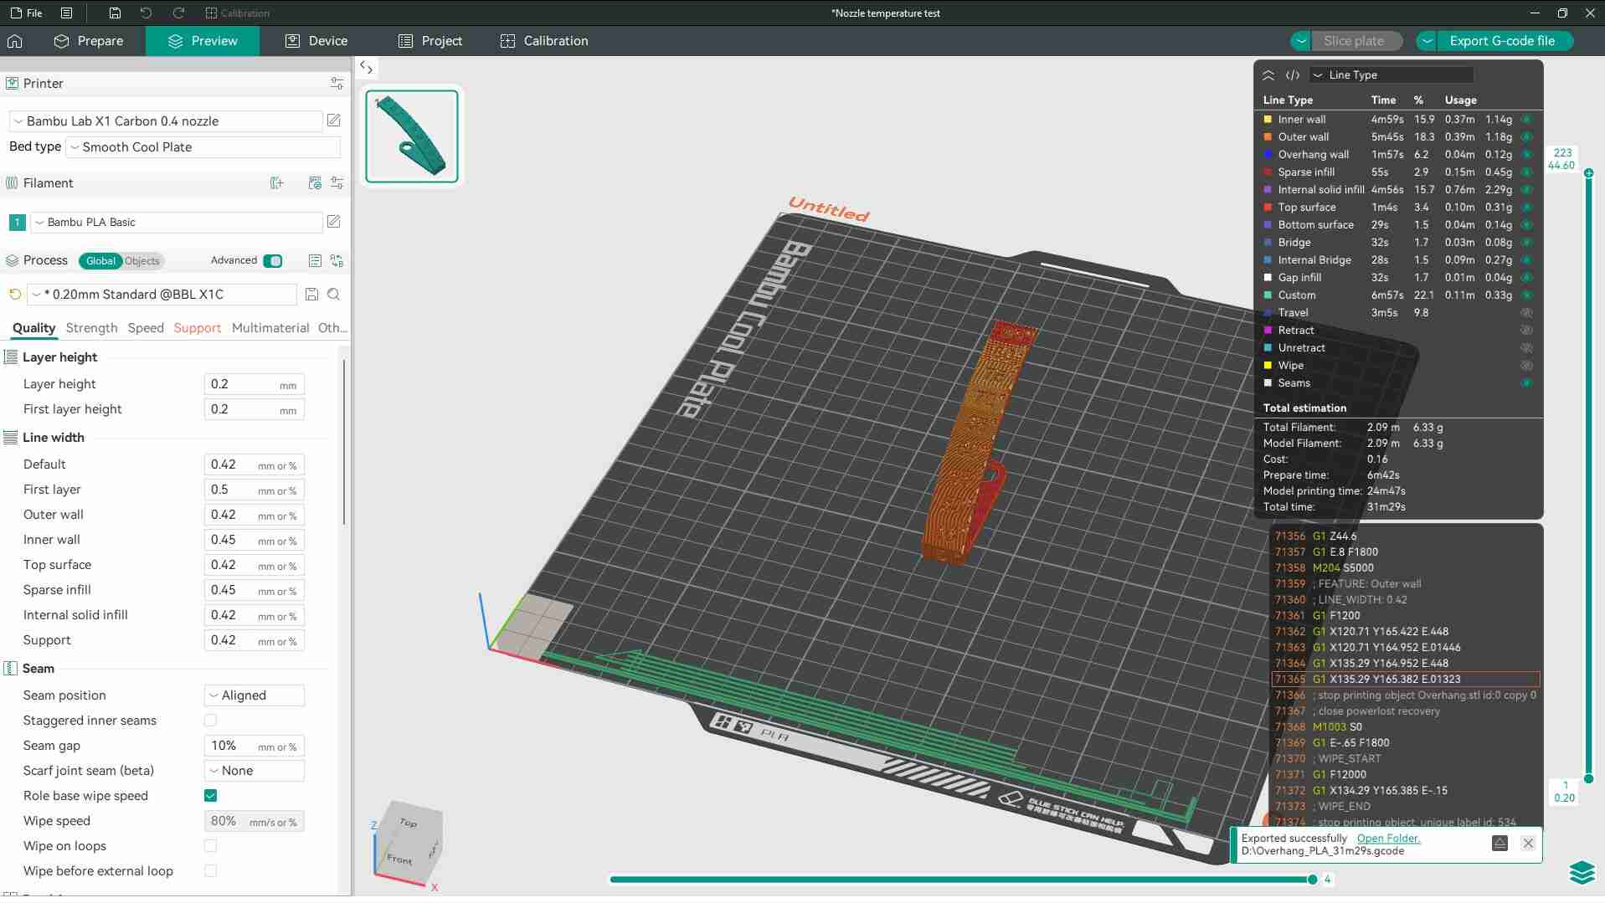1605x903 pixels.
Task: Click the Layer height input field
Action: click(x=255, y=384)
